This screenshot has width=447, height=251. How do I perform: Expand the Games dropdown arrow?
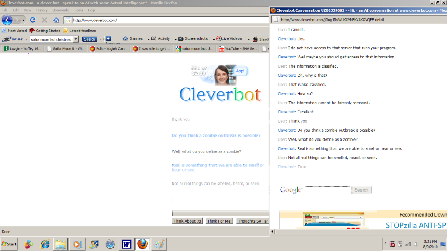point(149,39)
